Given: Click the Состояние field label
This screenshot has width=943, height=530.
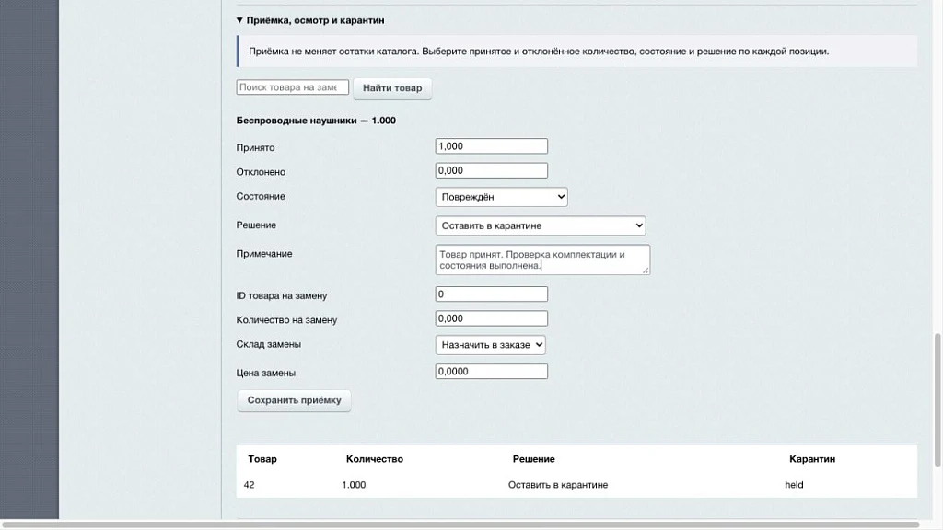Looking at the screenshot, I should pos(261,197).
